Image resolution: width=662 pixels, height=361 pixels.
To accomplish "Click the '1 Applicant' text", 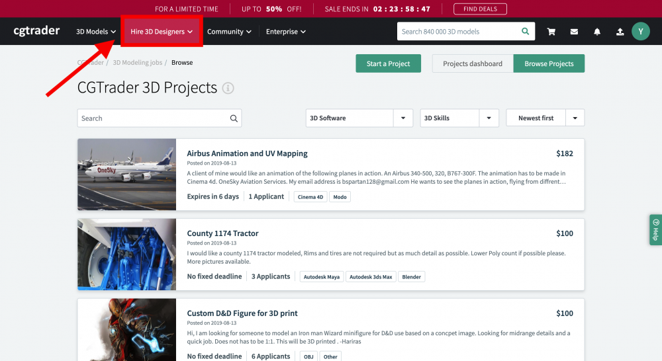I will pyautogui.click(x=266, y=196).
